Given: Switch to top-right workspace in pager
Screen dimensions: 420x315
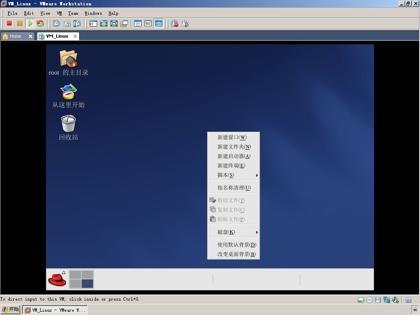Looking at the screenshot, I should pos(87,274).
